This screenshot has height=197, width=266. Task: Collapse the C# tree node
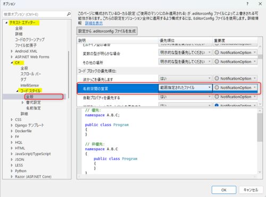[12, 63]
